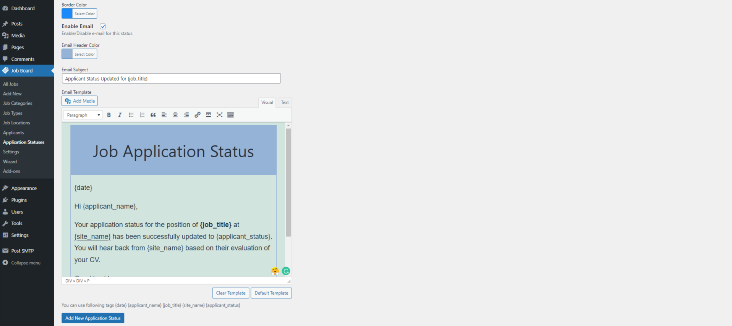Align text right in editor

186,115
